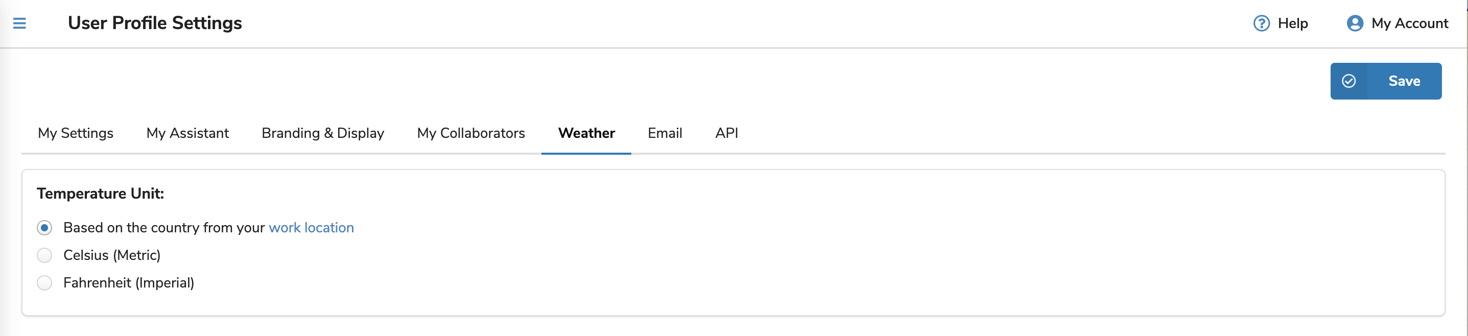Save the profile settings

[1385, 81]
